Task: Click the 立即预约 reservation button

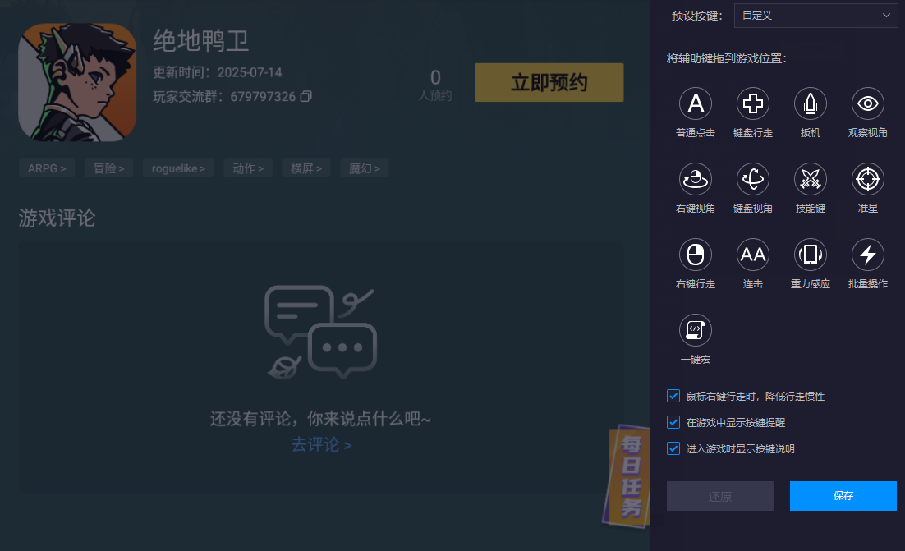Action: coord(549,82)
